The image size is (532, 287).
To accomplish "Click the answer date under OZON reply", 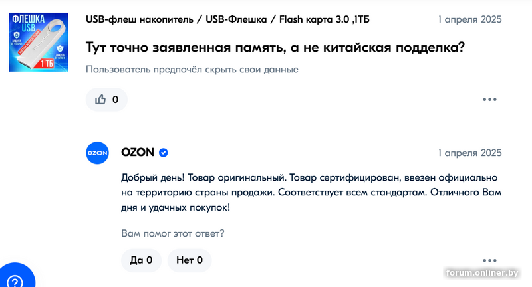I will (469, 153).
